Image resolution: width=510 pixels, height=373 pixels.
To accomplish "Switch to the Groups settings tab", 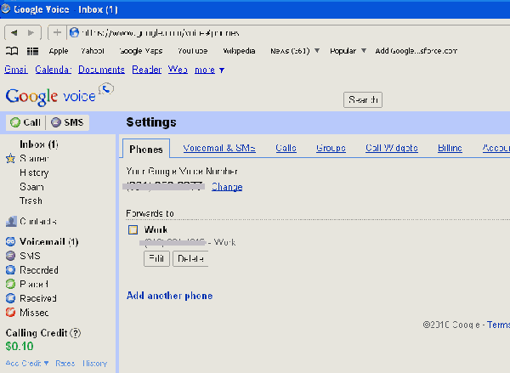I will point(331,149).
